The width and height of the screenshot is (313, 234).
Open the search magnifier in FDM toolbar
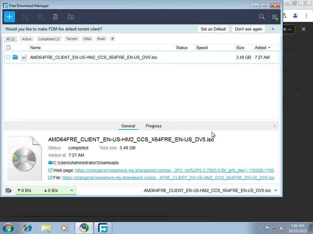point(262,17)
